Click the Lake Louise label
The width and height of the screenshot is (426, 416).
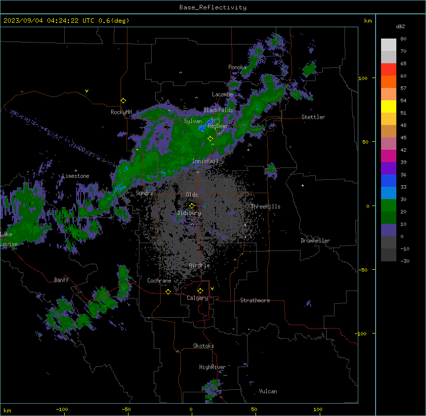click(x=9, y=239)
